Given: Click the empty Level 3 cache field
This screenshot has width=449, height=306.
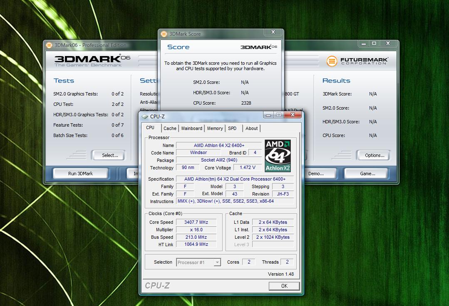Looking at the screenshot, I should (273, 244).
